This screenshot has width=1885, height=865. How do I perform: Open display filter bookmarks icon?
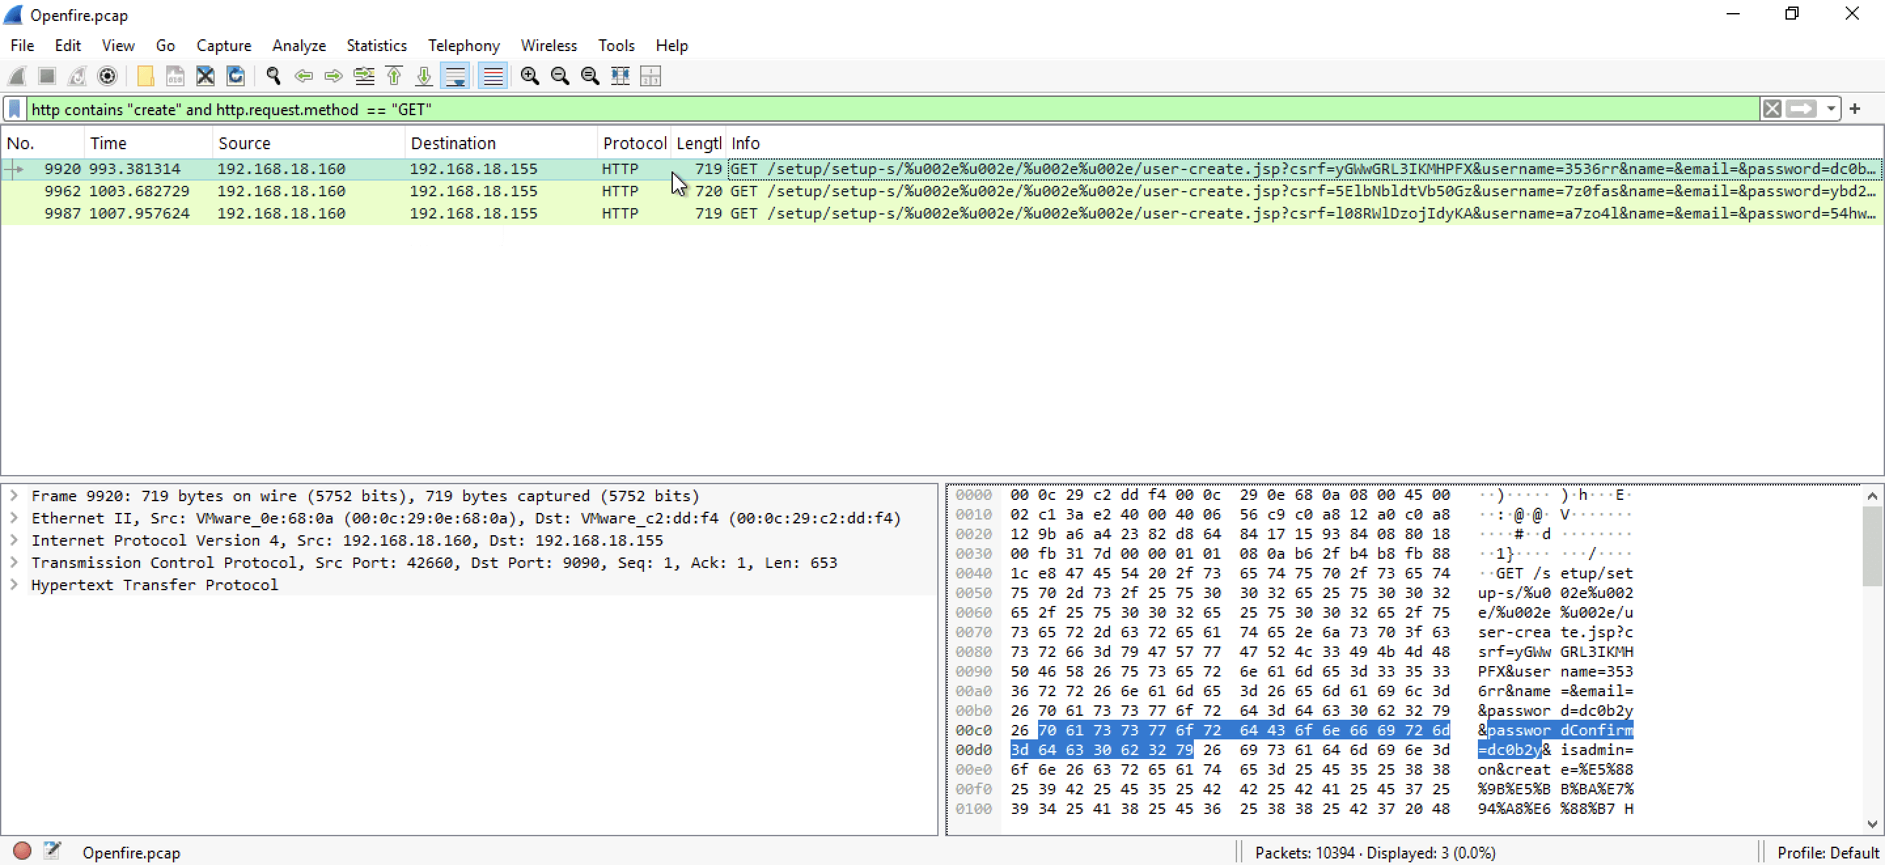pyautogui.click(x=14, y=109)
